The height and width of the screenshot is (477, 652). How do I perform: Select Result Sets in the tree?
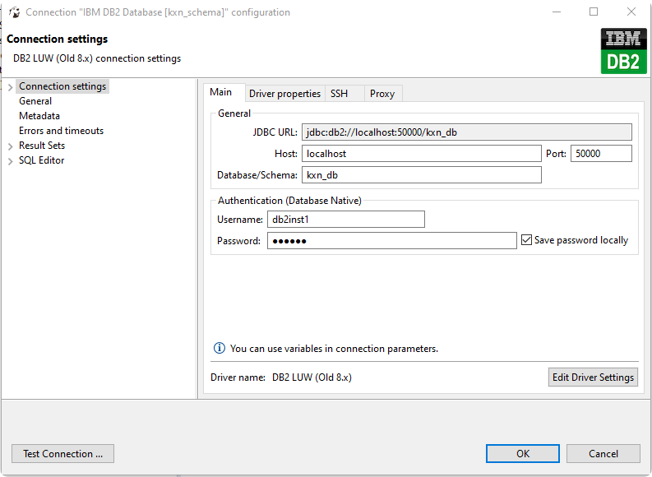(x=42, y=146)
